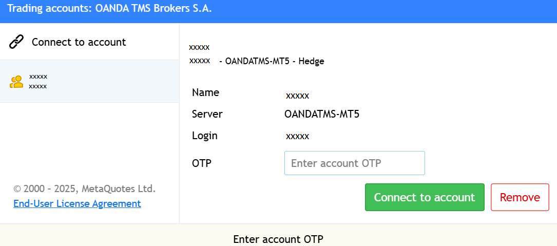Click the masked value next to Login

tap(297, 136)
